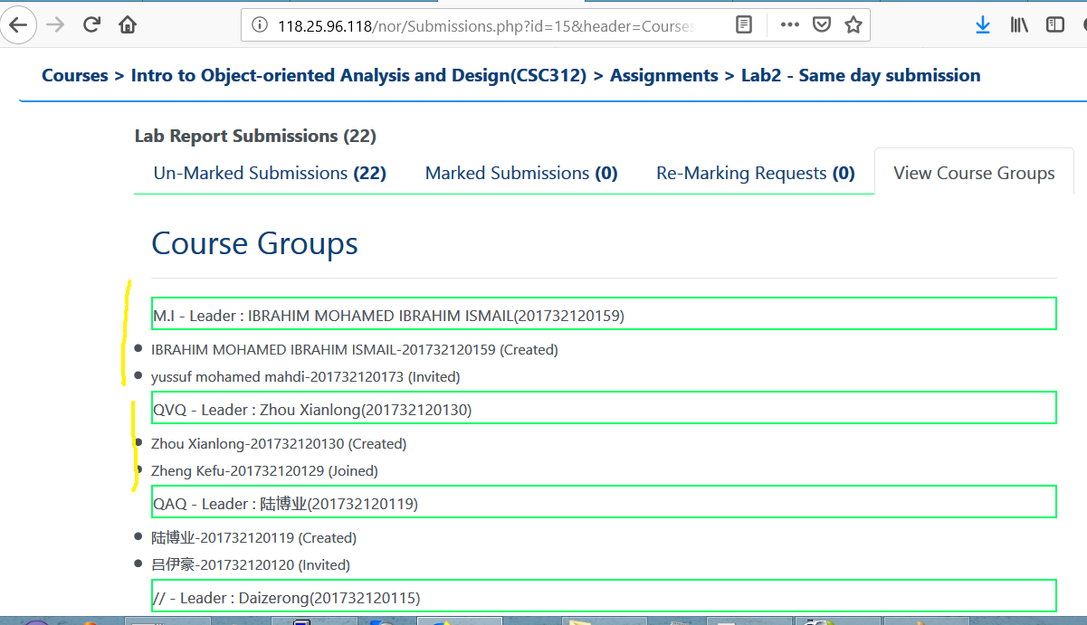Select the QVQ group header box

tap(604, 408)
